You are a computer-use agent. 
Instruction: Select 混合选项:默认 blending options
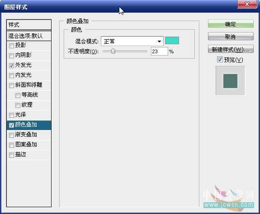point(29,36)
